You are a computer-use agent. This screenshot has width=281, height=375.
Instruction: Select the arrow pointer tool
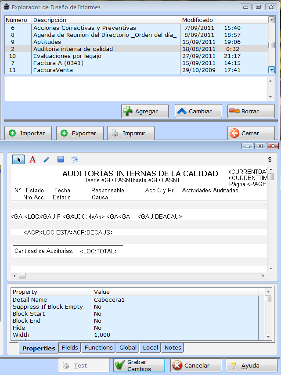pyautogui.click(x=18, y=159)
